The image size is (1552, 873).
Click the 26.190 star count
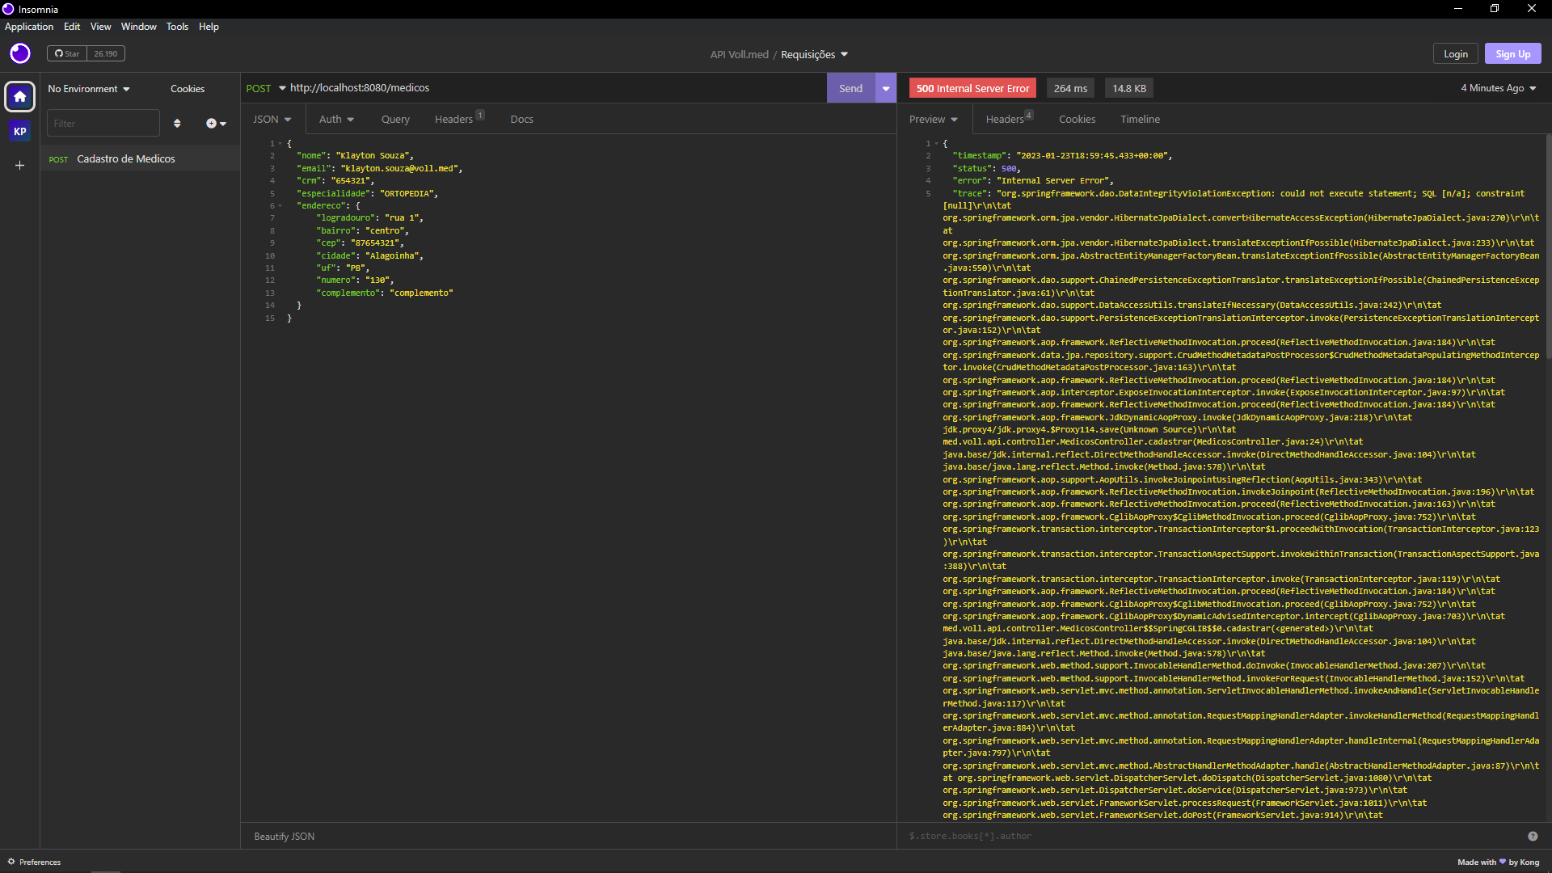point(105,53)
